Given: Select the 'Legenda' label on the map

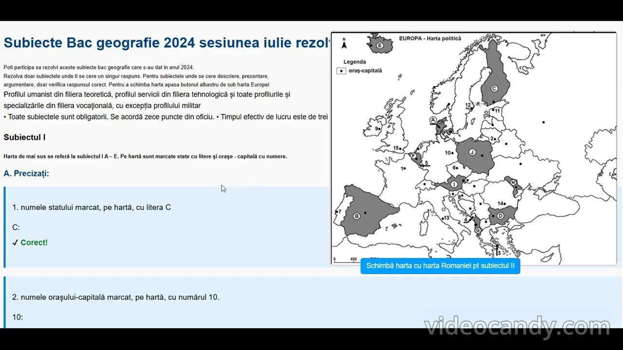Looking at the screenshot, I should (x=354, y=62).
